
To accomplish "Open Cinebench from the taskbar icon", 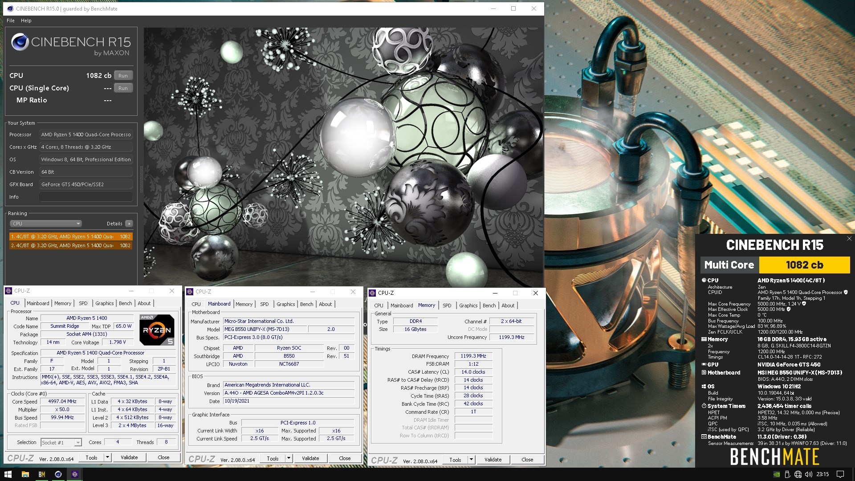I will coord(58,474).
